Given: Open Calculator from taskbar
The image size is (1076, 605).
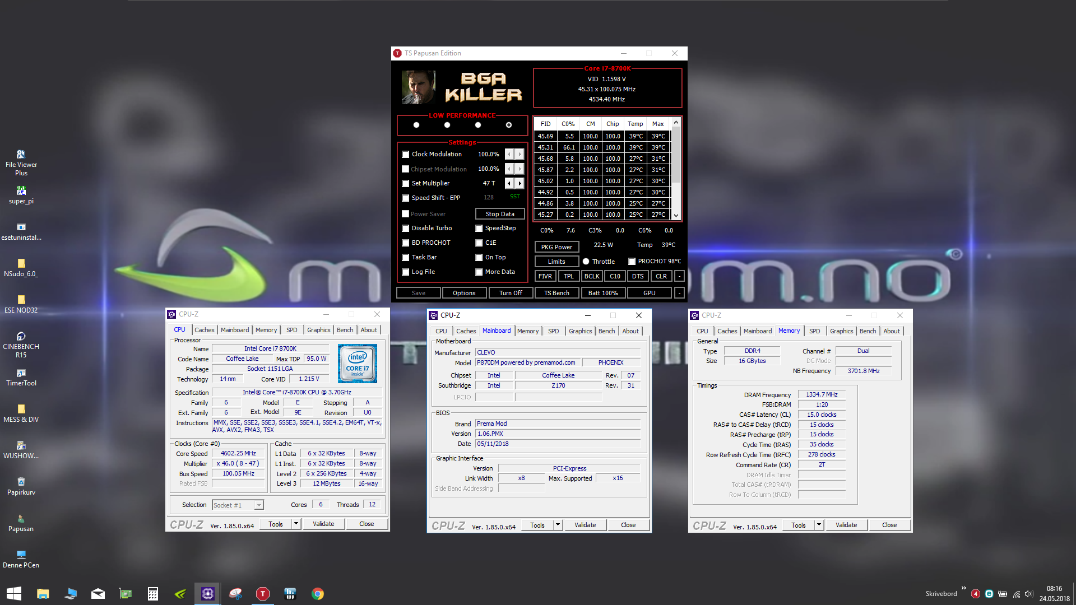Looking at the screenshot, I should pos(153,594).
